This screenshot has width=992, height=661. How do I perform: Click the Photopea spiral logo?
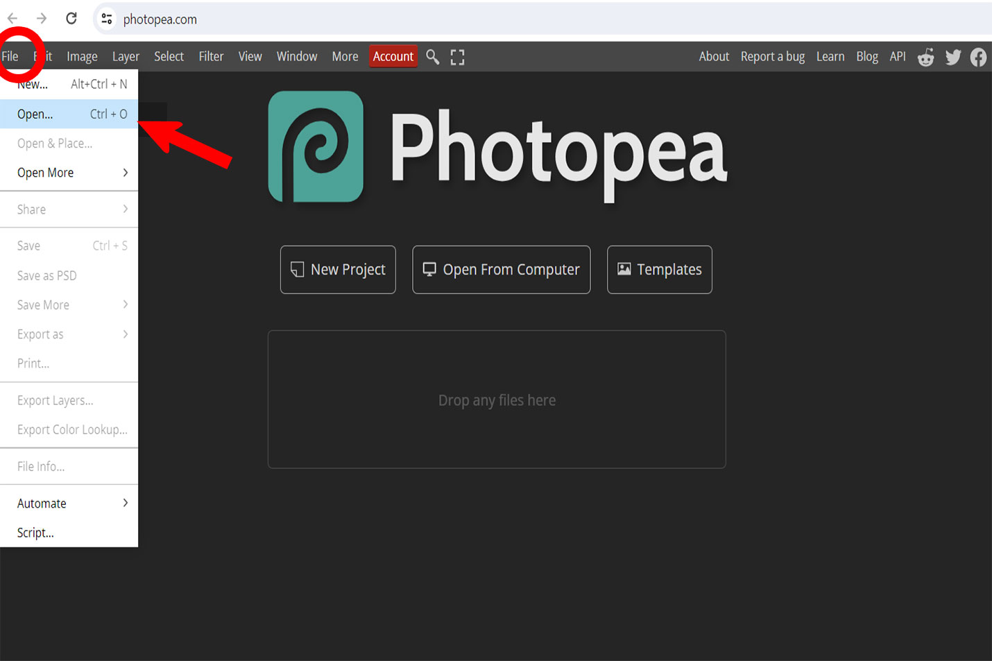pyautogui.click(x=316, y=146)
